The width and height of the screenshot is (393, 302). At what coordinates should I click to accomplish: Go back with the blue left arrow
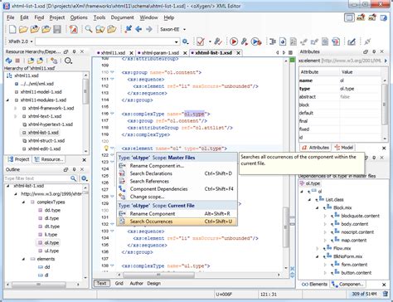coord(138,29)
